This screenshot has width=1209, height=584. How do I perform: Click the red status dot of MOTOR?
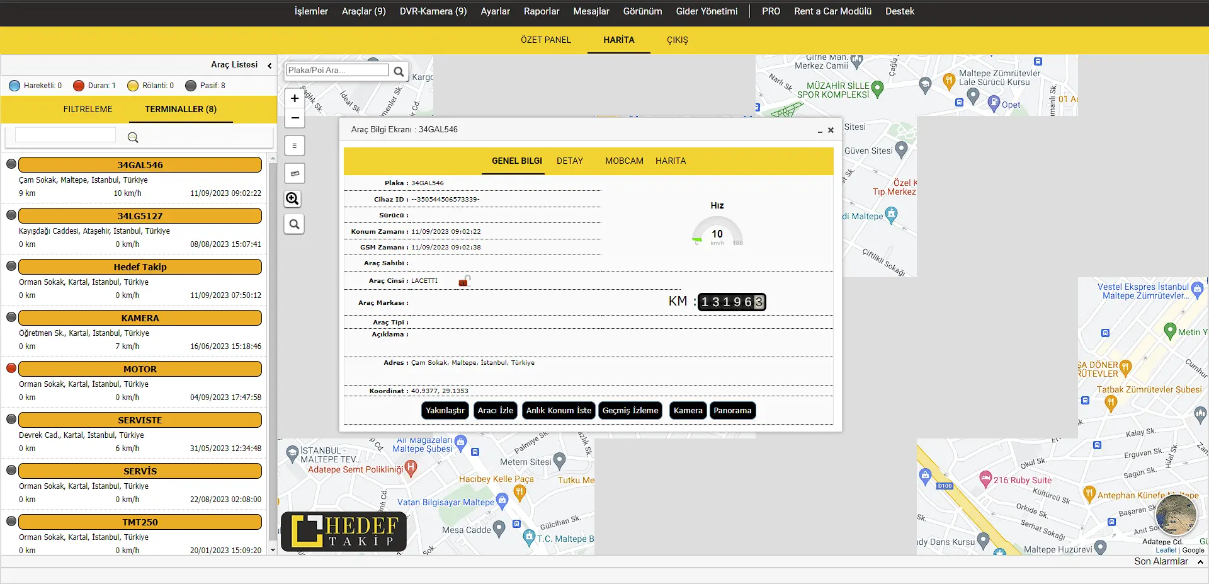(x=11, y=368)
